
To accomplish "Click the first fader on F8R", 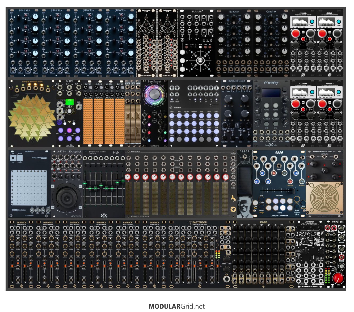I will [85, 183].
